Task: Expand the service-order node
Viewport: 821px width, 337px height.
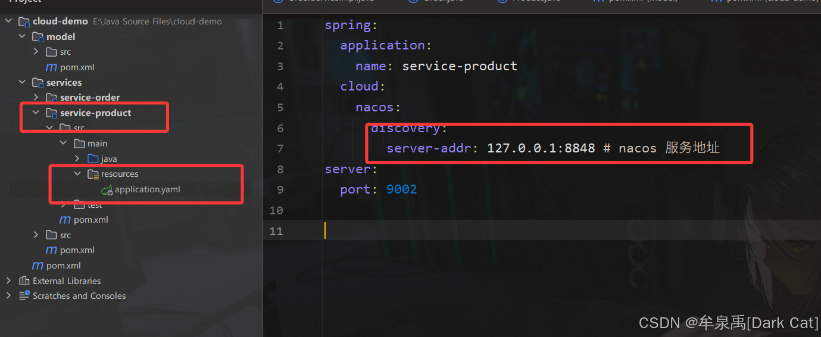Action: 36,98
